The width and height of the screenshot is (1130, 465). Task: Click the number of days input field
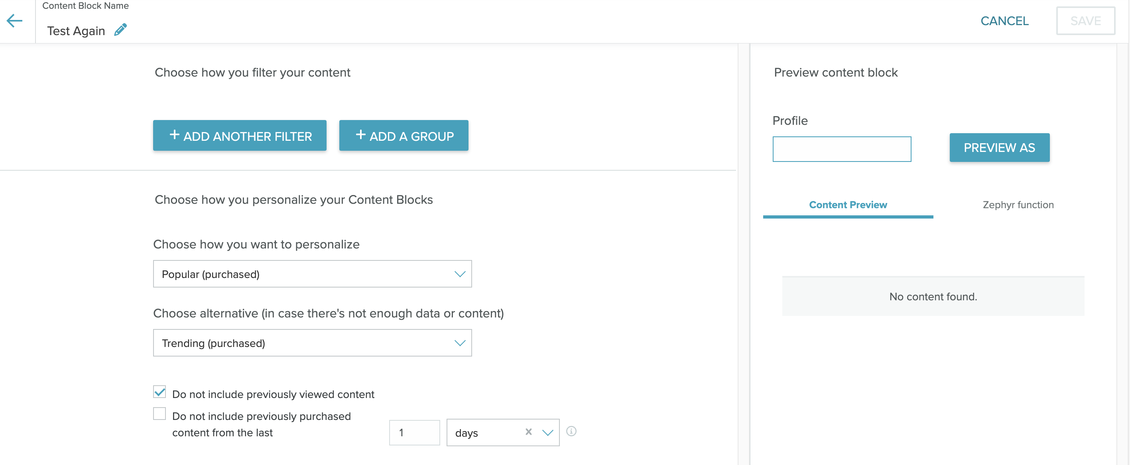click(x=414, y=433)
